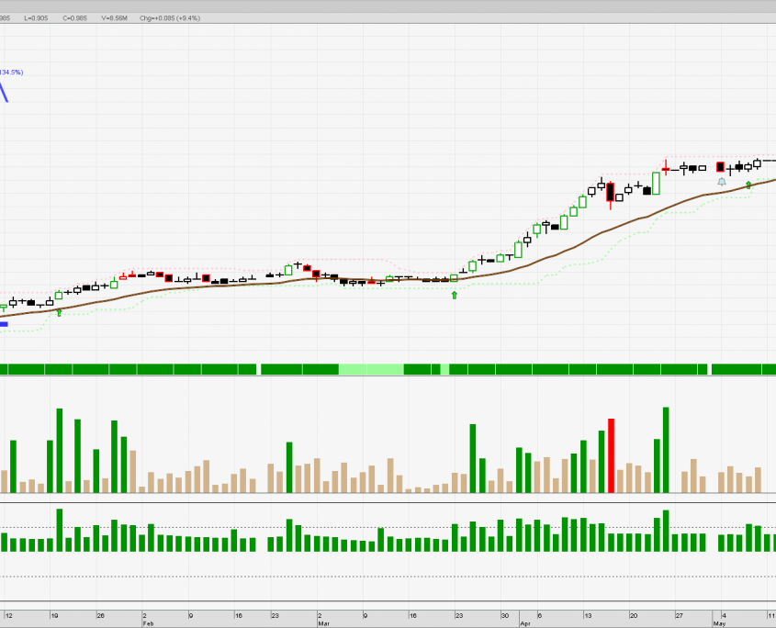Select the Apr label on the date axis
Screen dimensions: 776x628
pyautogui.click(x=524, y=622)
